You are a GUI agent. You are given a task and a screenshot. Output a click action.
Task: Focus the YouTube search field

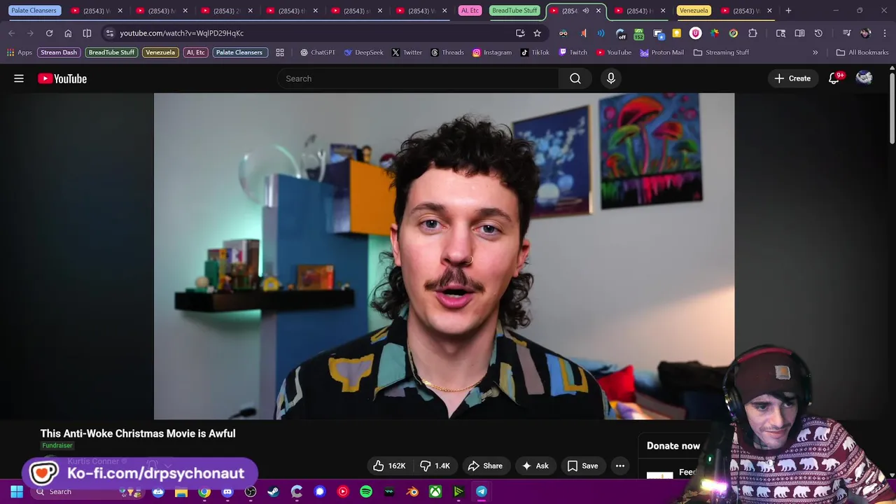418,78
